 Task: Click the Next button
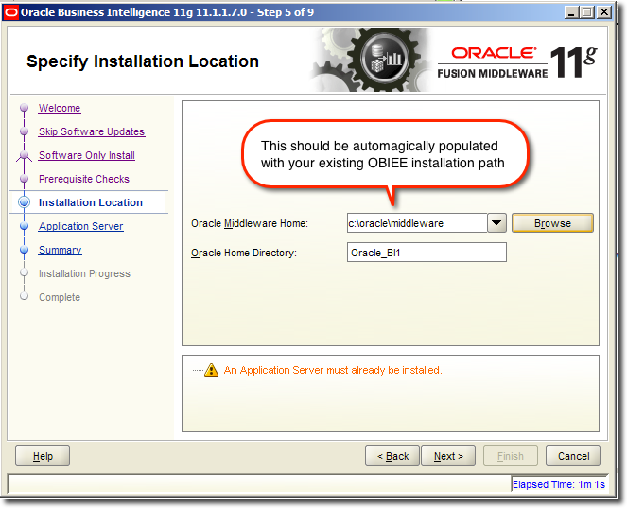[x=447, y=456]
